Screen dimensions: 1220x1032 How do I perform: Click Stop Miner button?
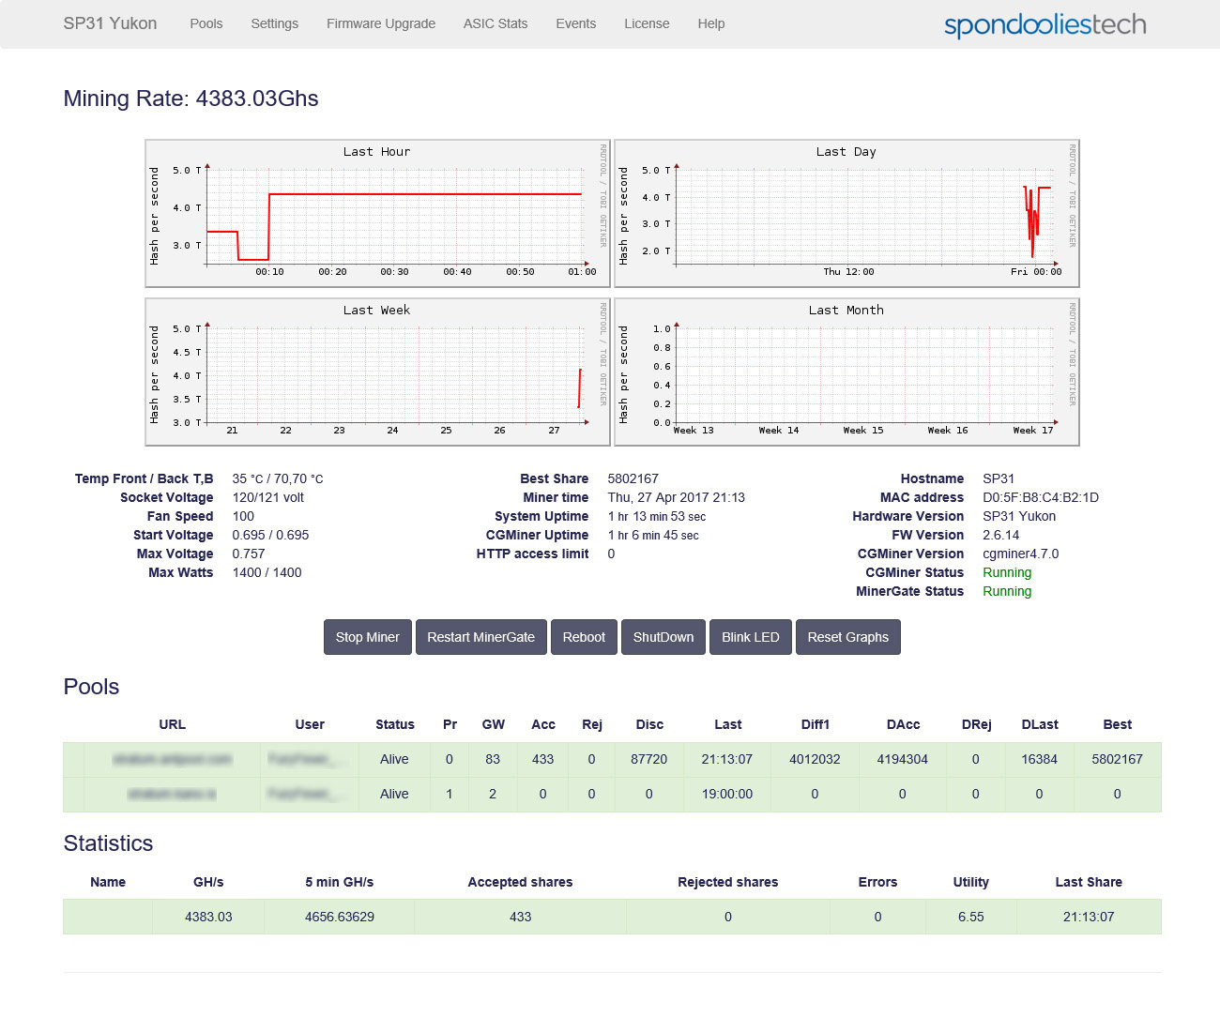(x=367, y=637)
